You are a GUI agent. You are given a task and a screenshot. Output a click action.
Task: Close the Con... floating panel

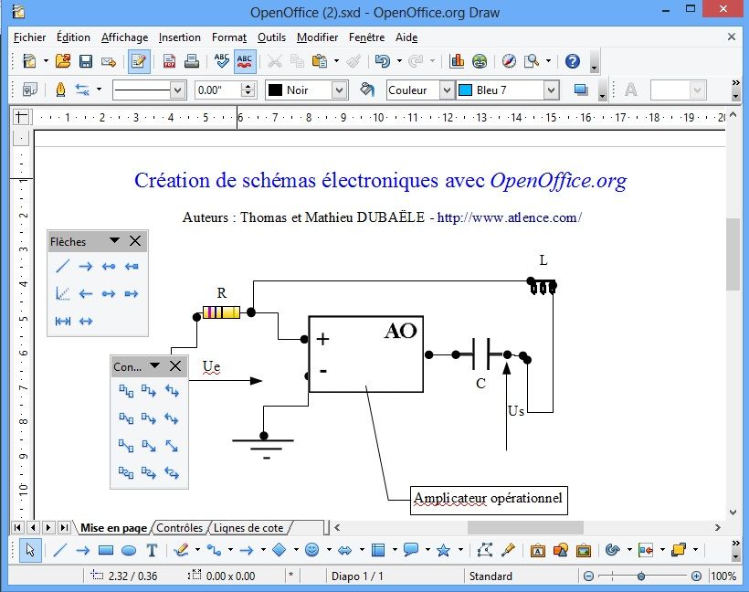175,366
